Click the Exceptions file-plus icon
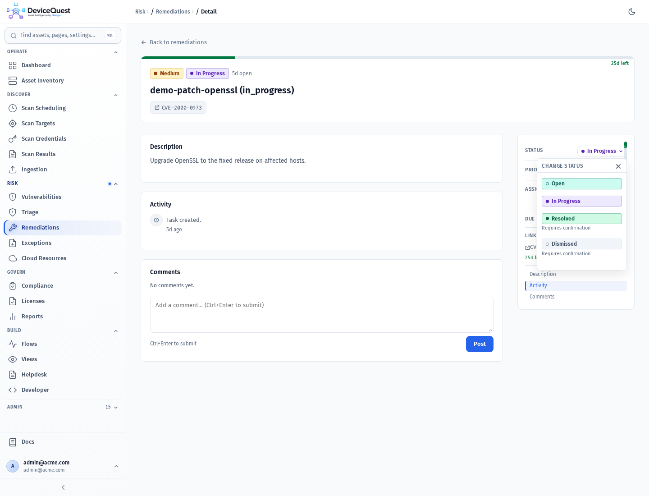 [x=13, y=243]
